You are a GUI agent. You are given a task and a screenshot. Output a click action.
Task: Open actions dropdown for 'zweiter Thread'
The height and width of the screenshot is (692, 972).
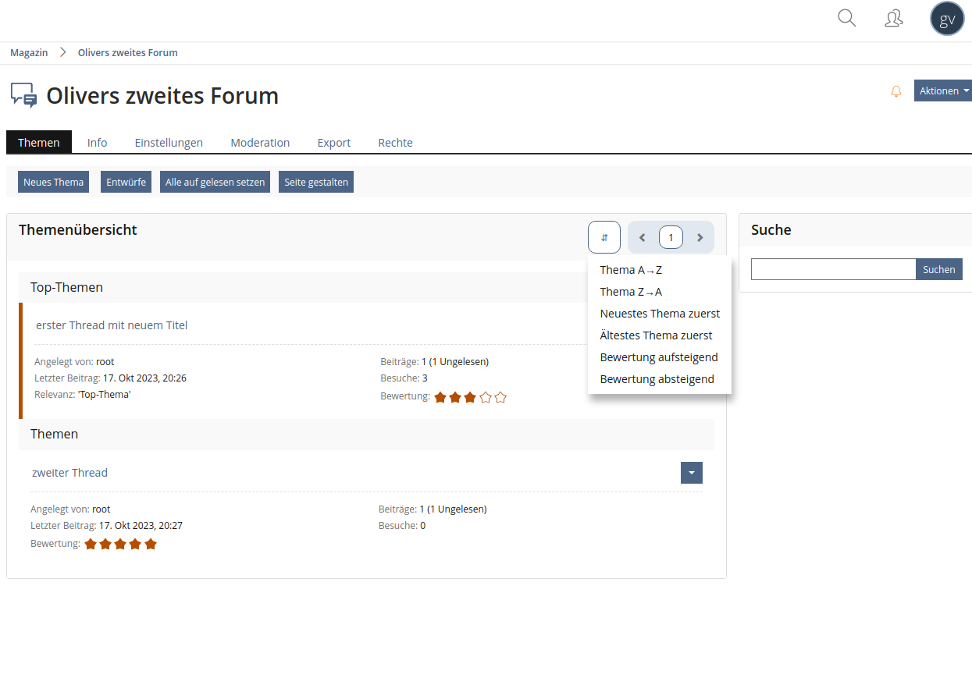tap(692, 473)
